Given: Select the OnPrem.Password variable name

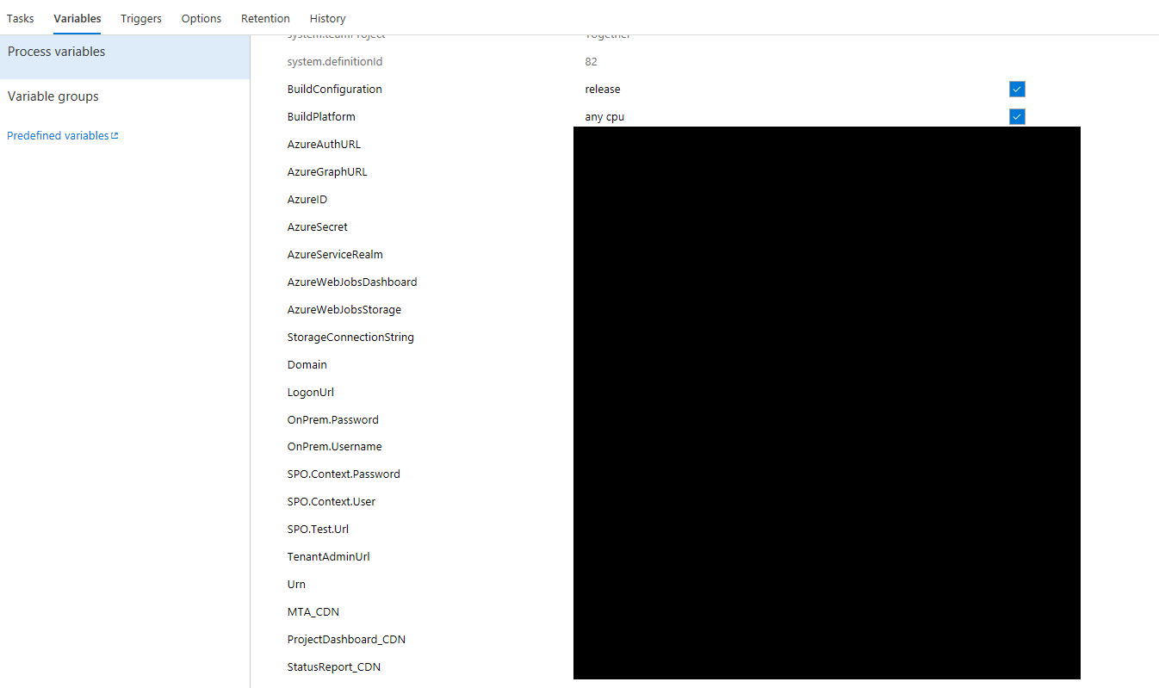Looking at the screenshot, I should point(332,419).
